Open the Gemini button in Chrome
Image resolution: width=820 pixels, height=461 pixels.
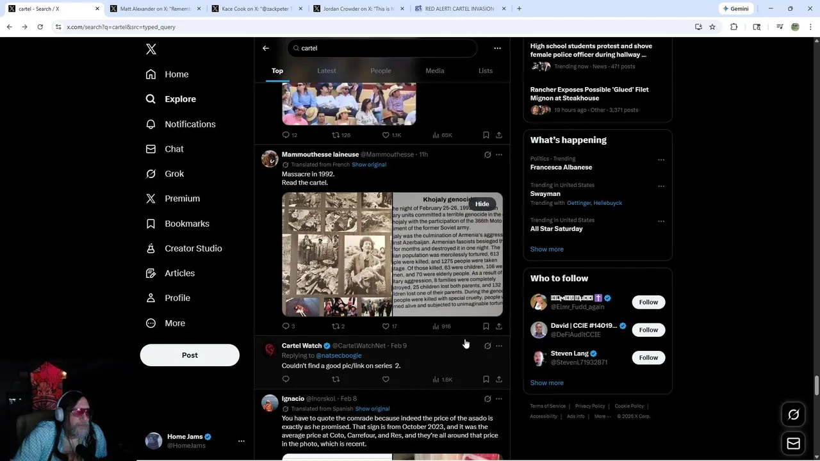click(x=735, y=9)
